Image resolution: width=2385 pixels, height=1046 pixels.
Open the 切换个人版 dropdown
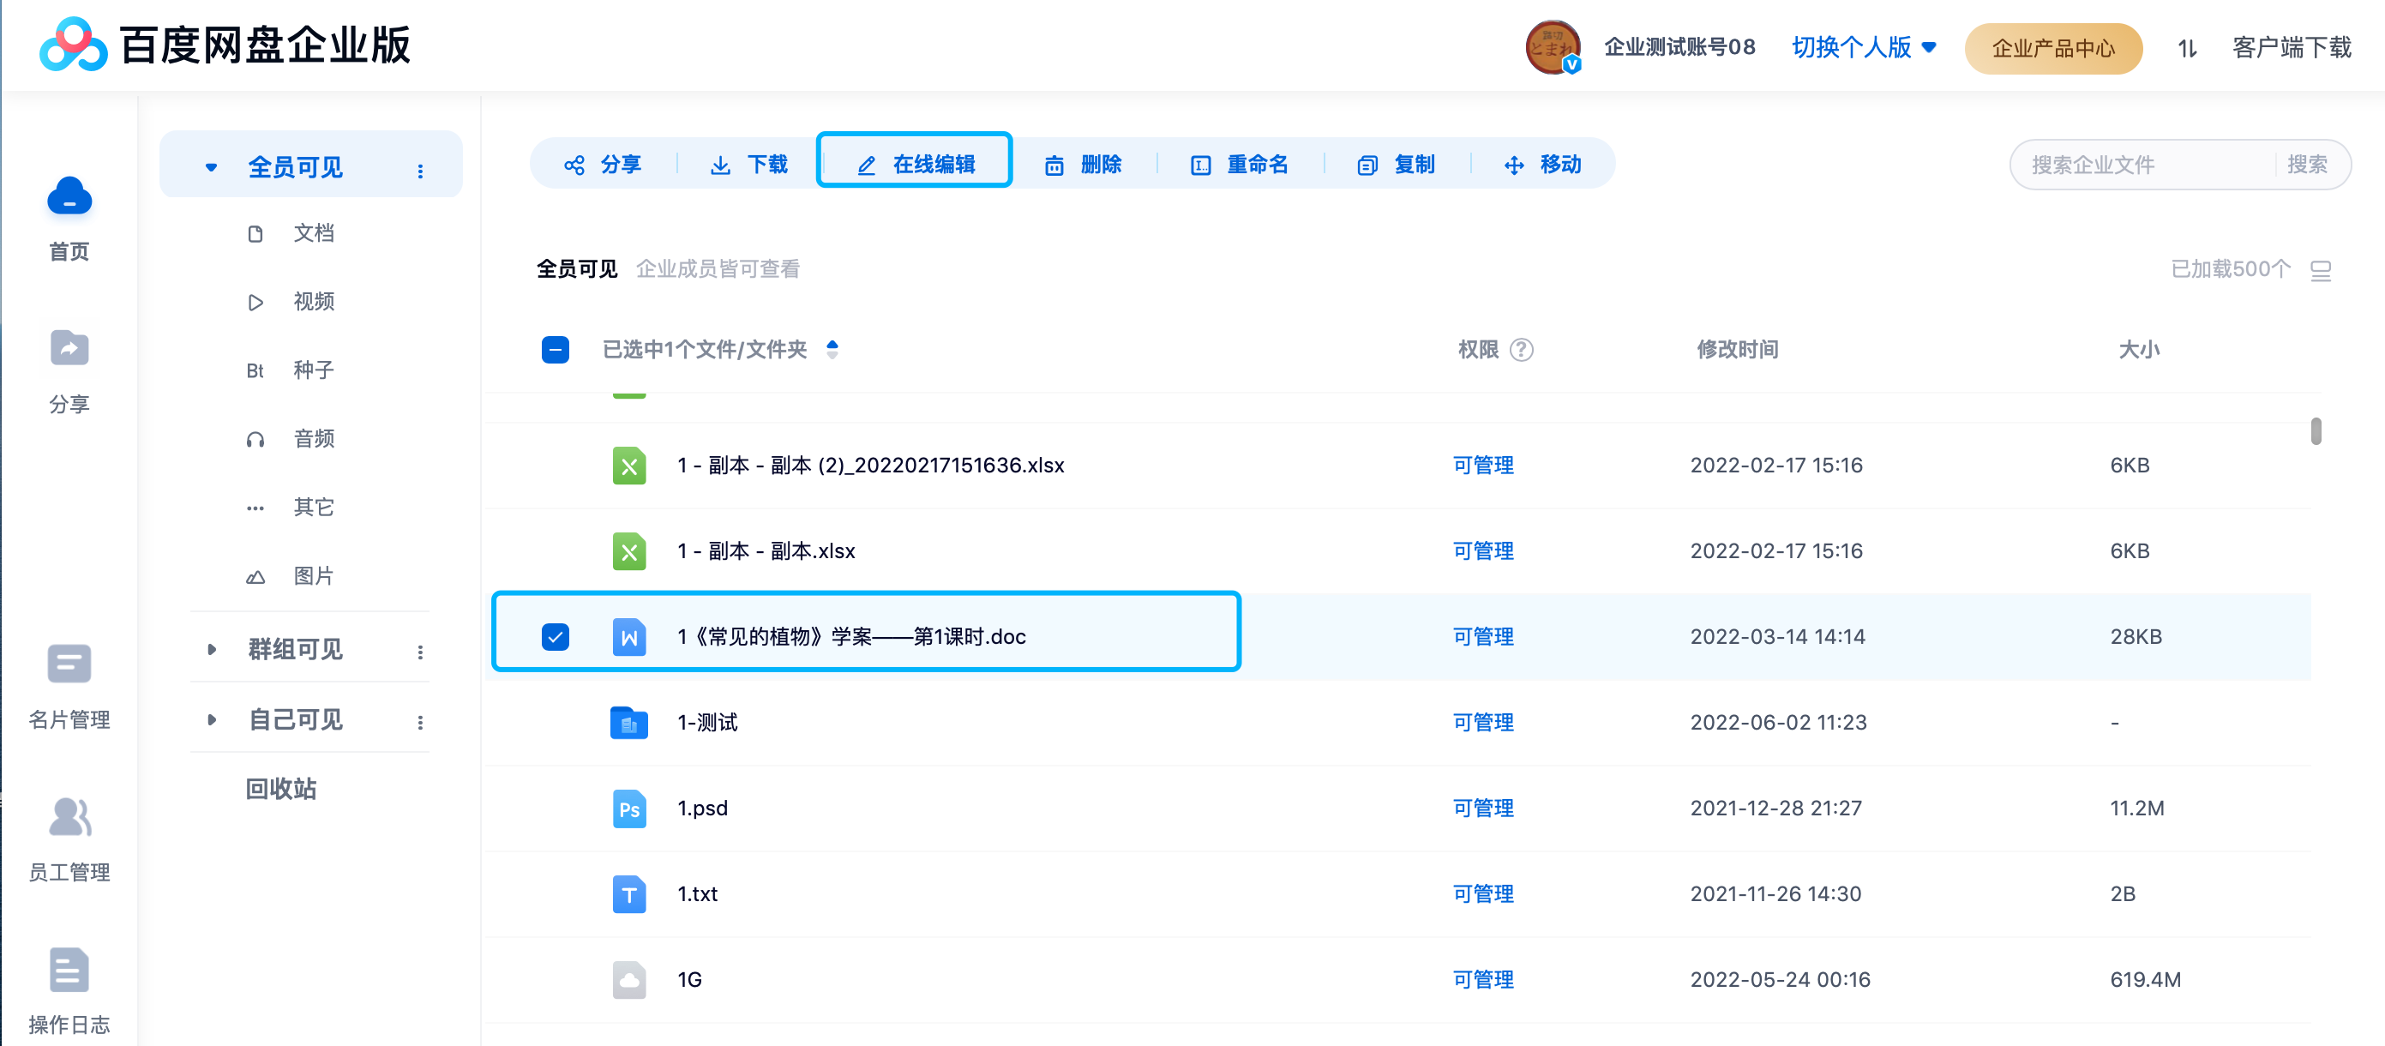coord(1864,47)
